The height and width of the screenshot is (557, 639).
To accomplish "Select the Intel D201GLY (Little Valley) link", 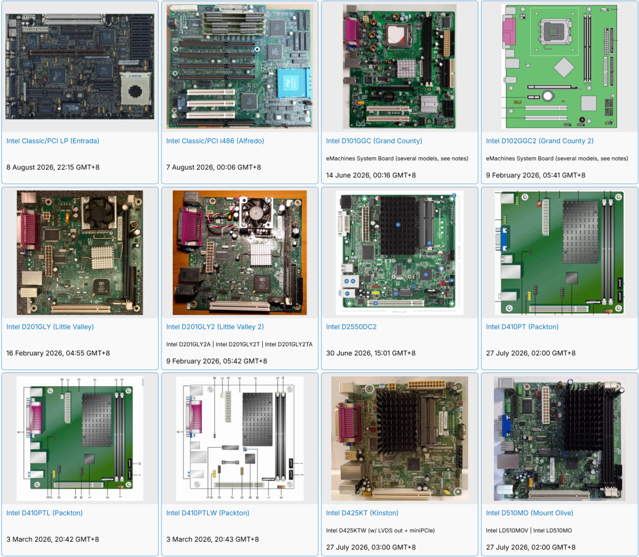I will tap(50, 326).
